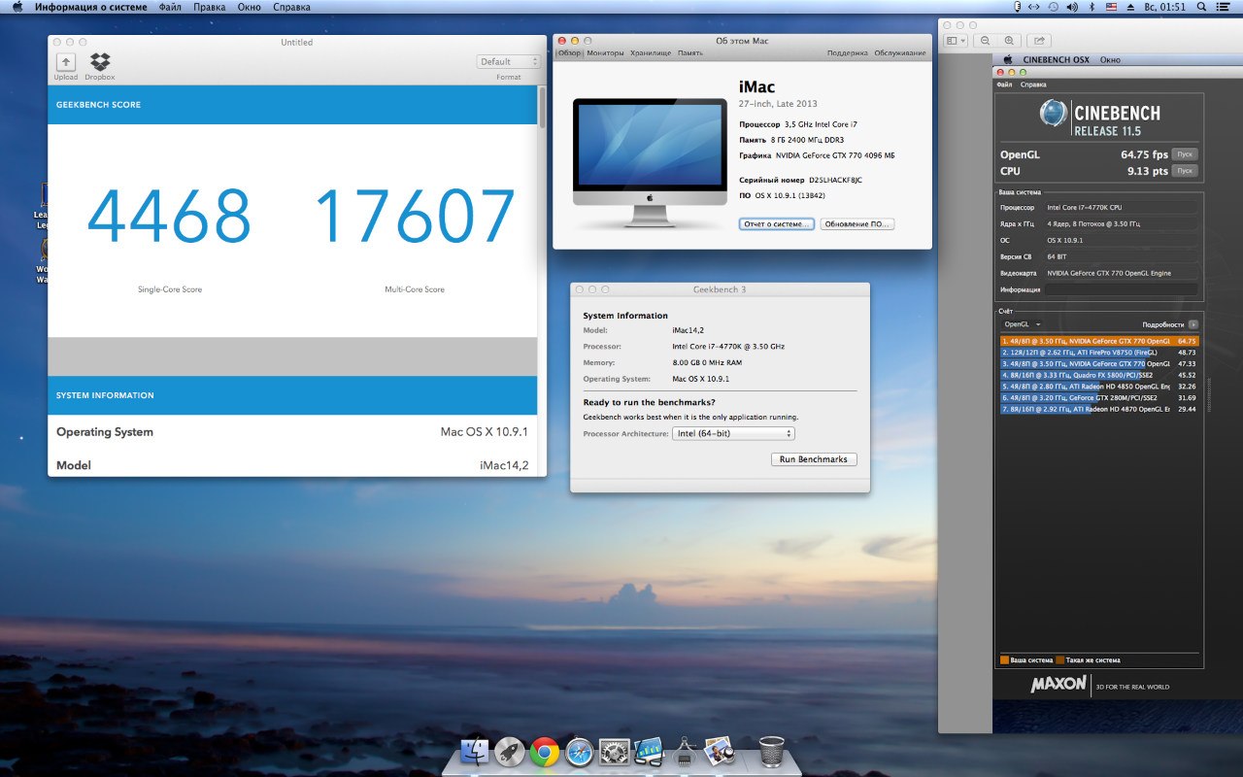Viewport: 1243px width, 777px height.
Task: Launch Safari from the Dock
Action: [580, 751]
